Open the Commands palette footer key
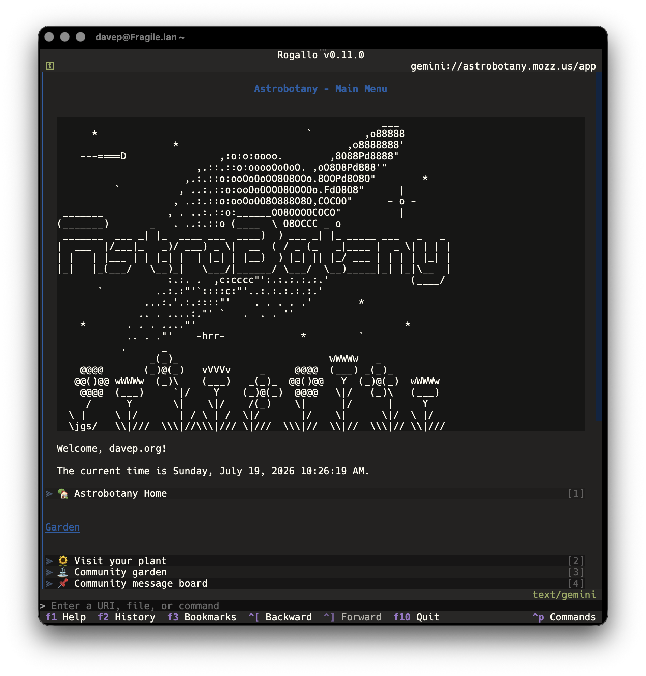The width and height of the screenshot is (646, 676). tap(564, 617)
